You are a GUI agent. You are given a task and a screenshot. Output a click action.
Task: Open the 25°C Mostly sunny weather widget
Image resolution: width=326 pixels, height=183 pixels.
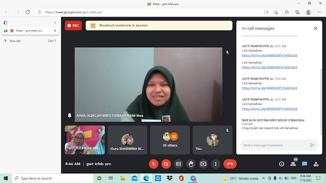[240, 178]
